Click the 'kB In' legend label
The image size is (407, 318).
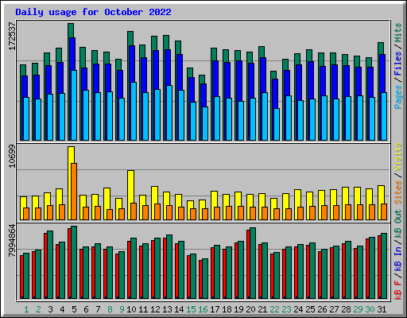click(398, 258)
